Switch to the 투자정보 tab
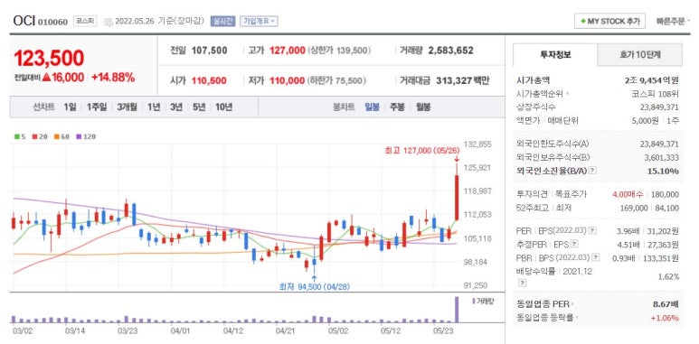The height and width of the screenshot is (344, 699). [555, 55]
